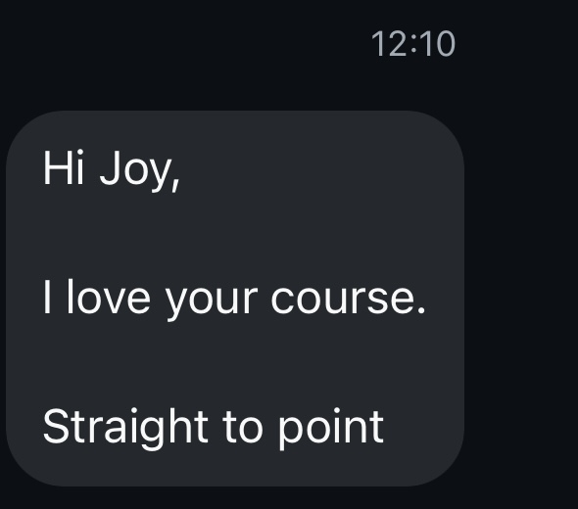Click the word "to" in the last line
Image resolution: width=578 pixels, height=509 pixels.
click(243, 427)
